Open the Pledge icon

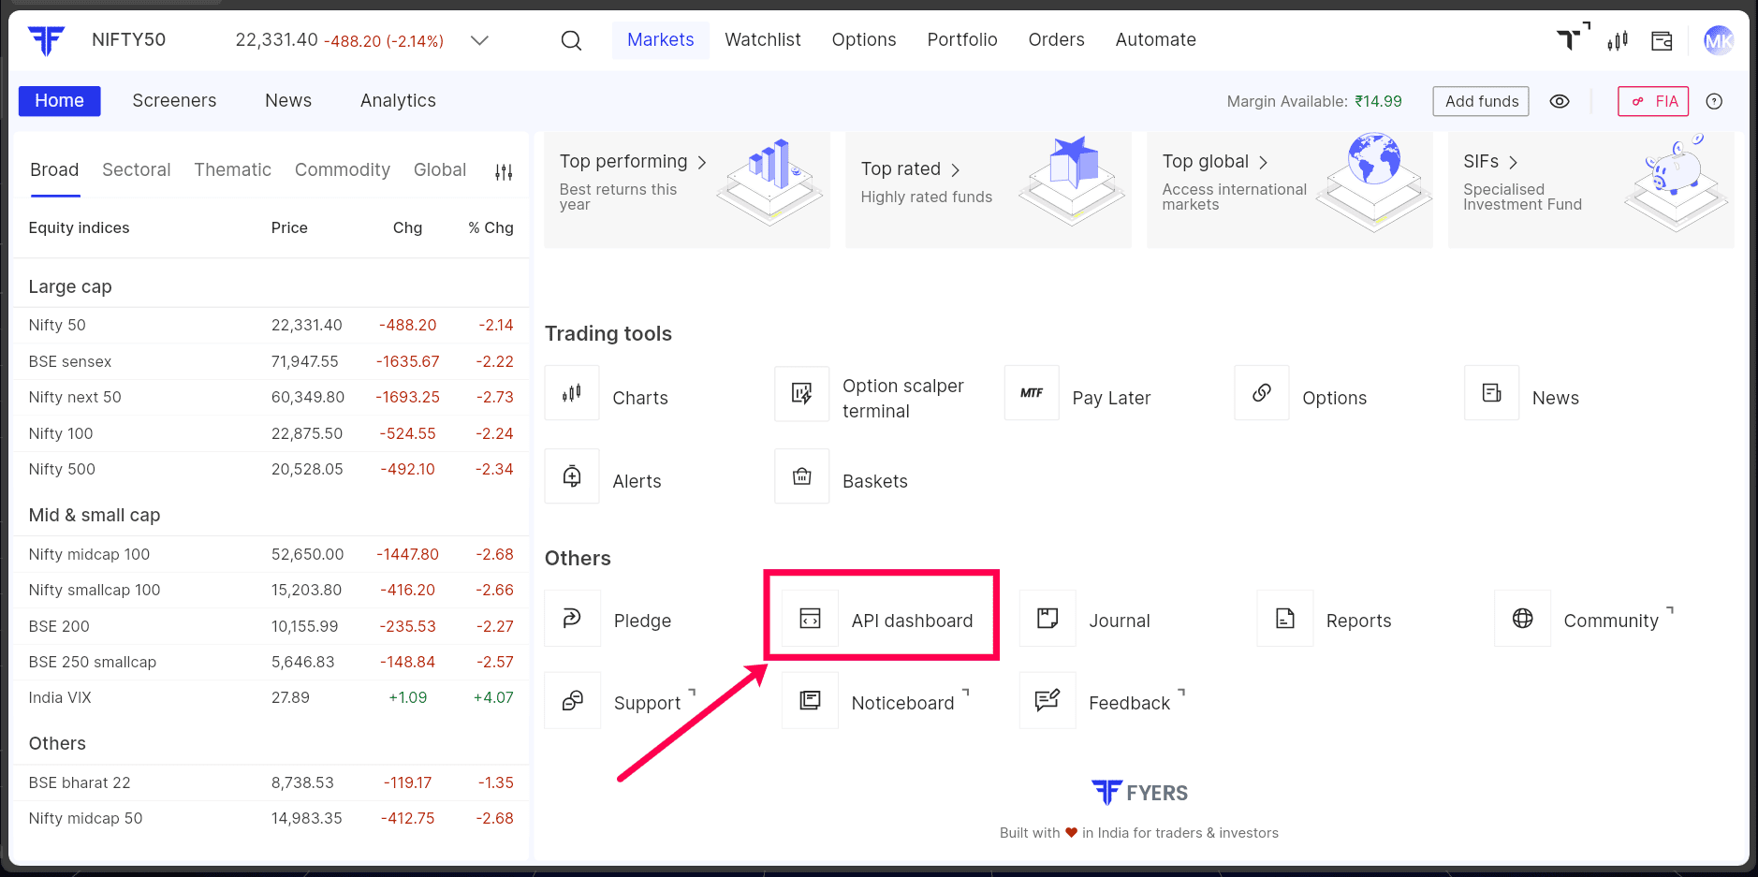[572, 619]
